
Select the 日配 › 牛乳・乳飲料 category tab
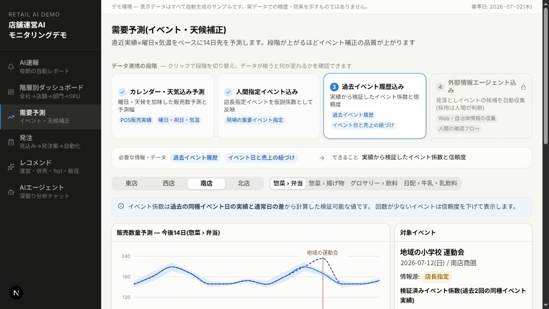pos(431,184)
